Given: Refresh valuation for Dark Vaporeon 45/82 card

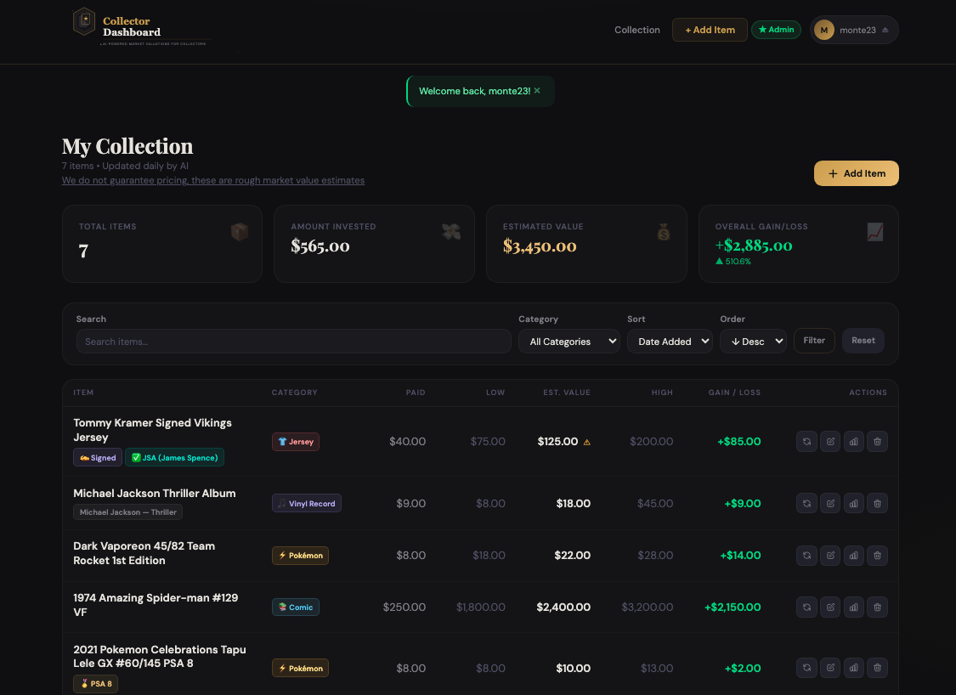Looking at the screenshot, I should [806, 556].
